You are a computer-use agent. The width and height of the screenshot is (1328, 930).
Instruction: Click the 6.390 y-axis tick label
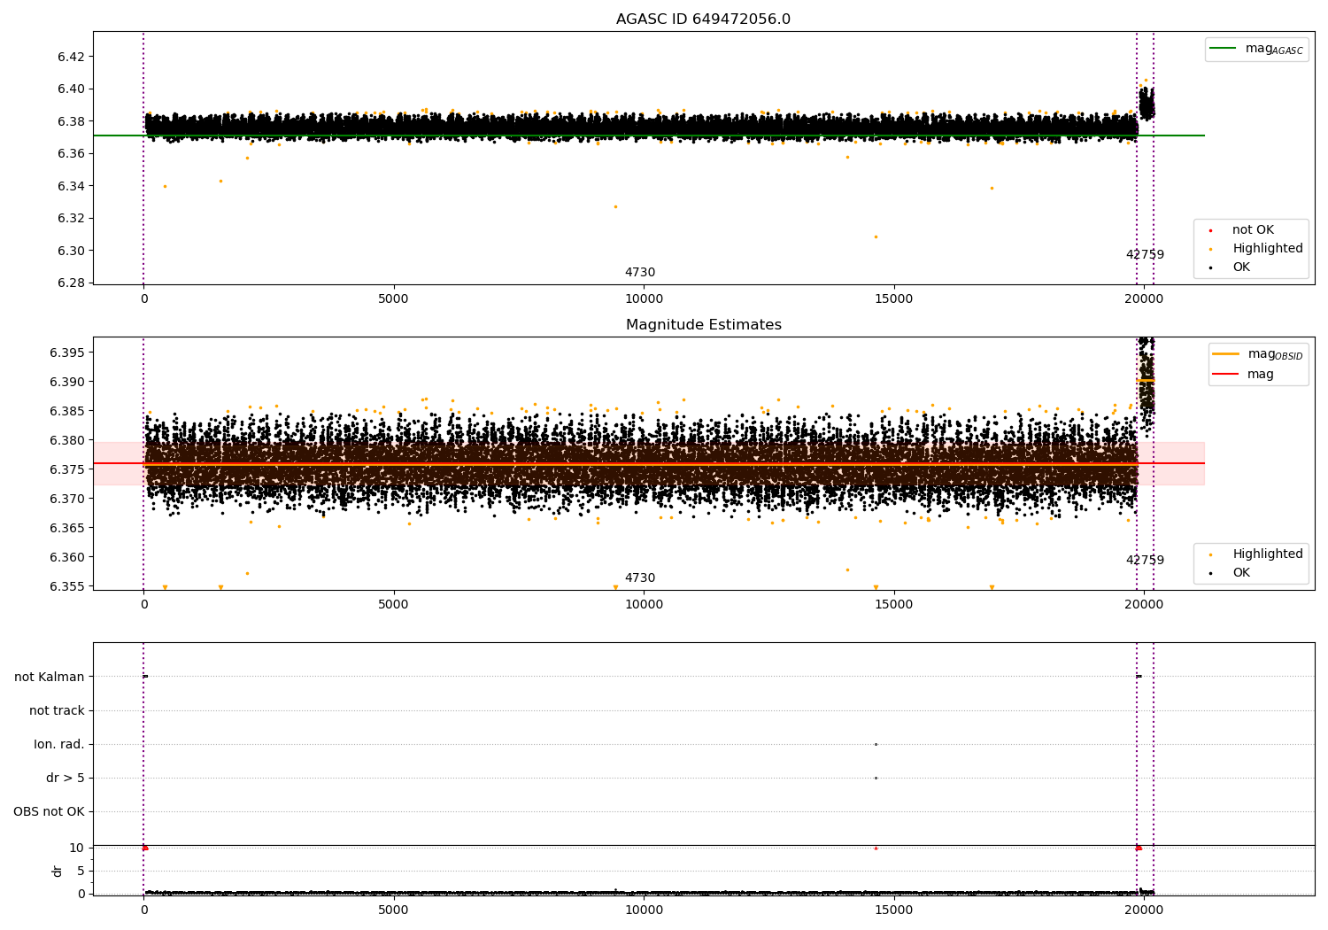67,382
